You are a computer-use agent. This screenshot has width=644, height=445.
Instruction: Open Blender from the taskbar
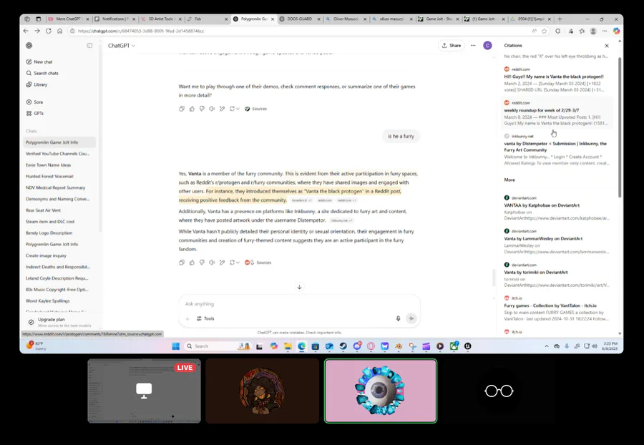point(399,346)
